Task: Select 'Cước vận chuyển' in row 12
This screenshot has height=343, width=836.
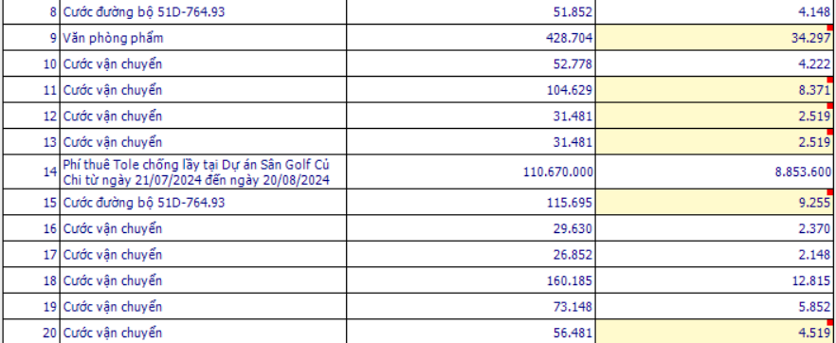Action: click(x=203, y=117)
